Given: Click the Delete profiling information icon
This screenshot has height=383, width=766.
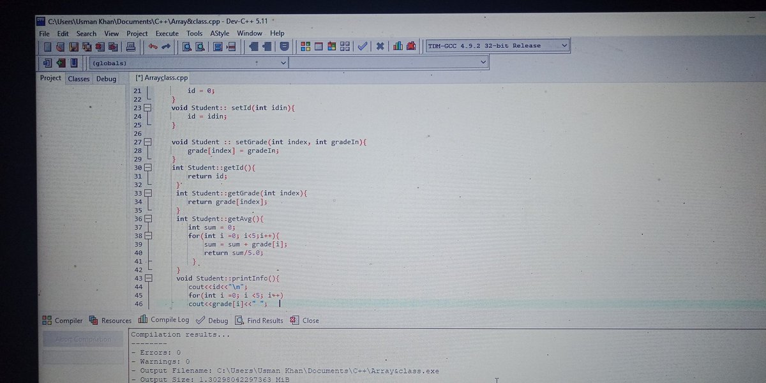Looking at the screenshot, I should (411, 46).
